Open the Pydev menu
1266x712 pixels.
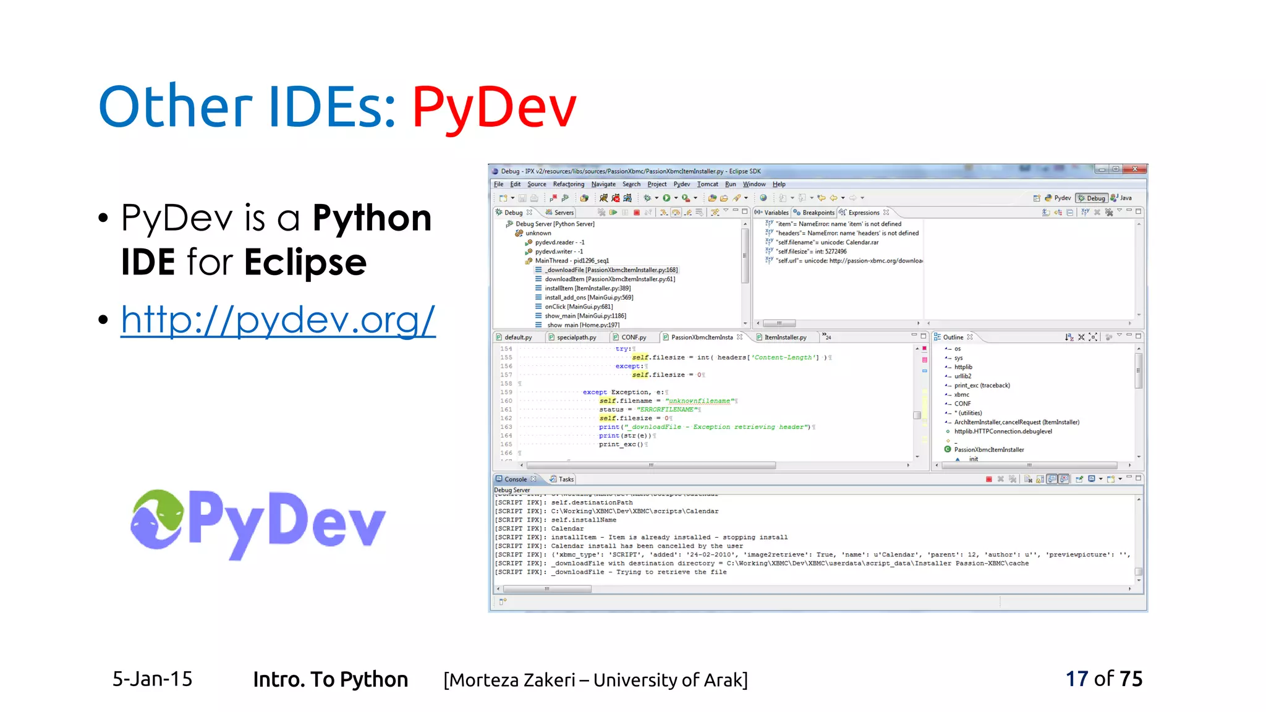click(x=681, y=184)
